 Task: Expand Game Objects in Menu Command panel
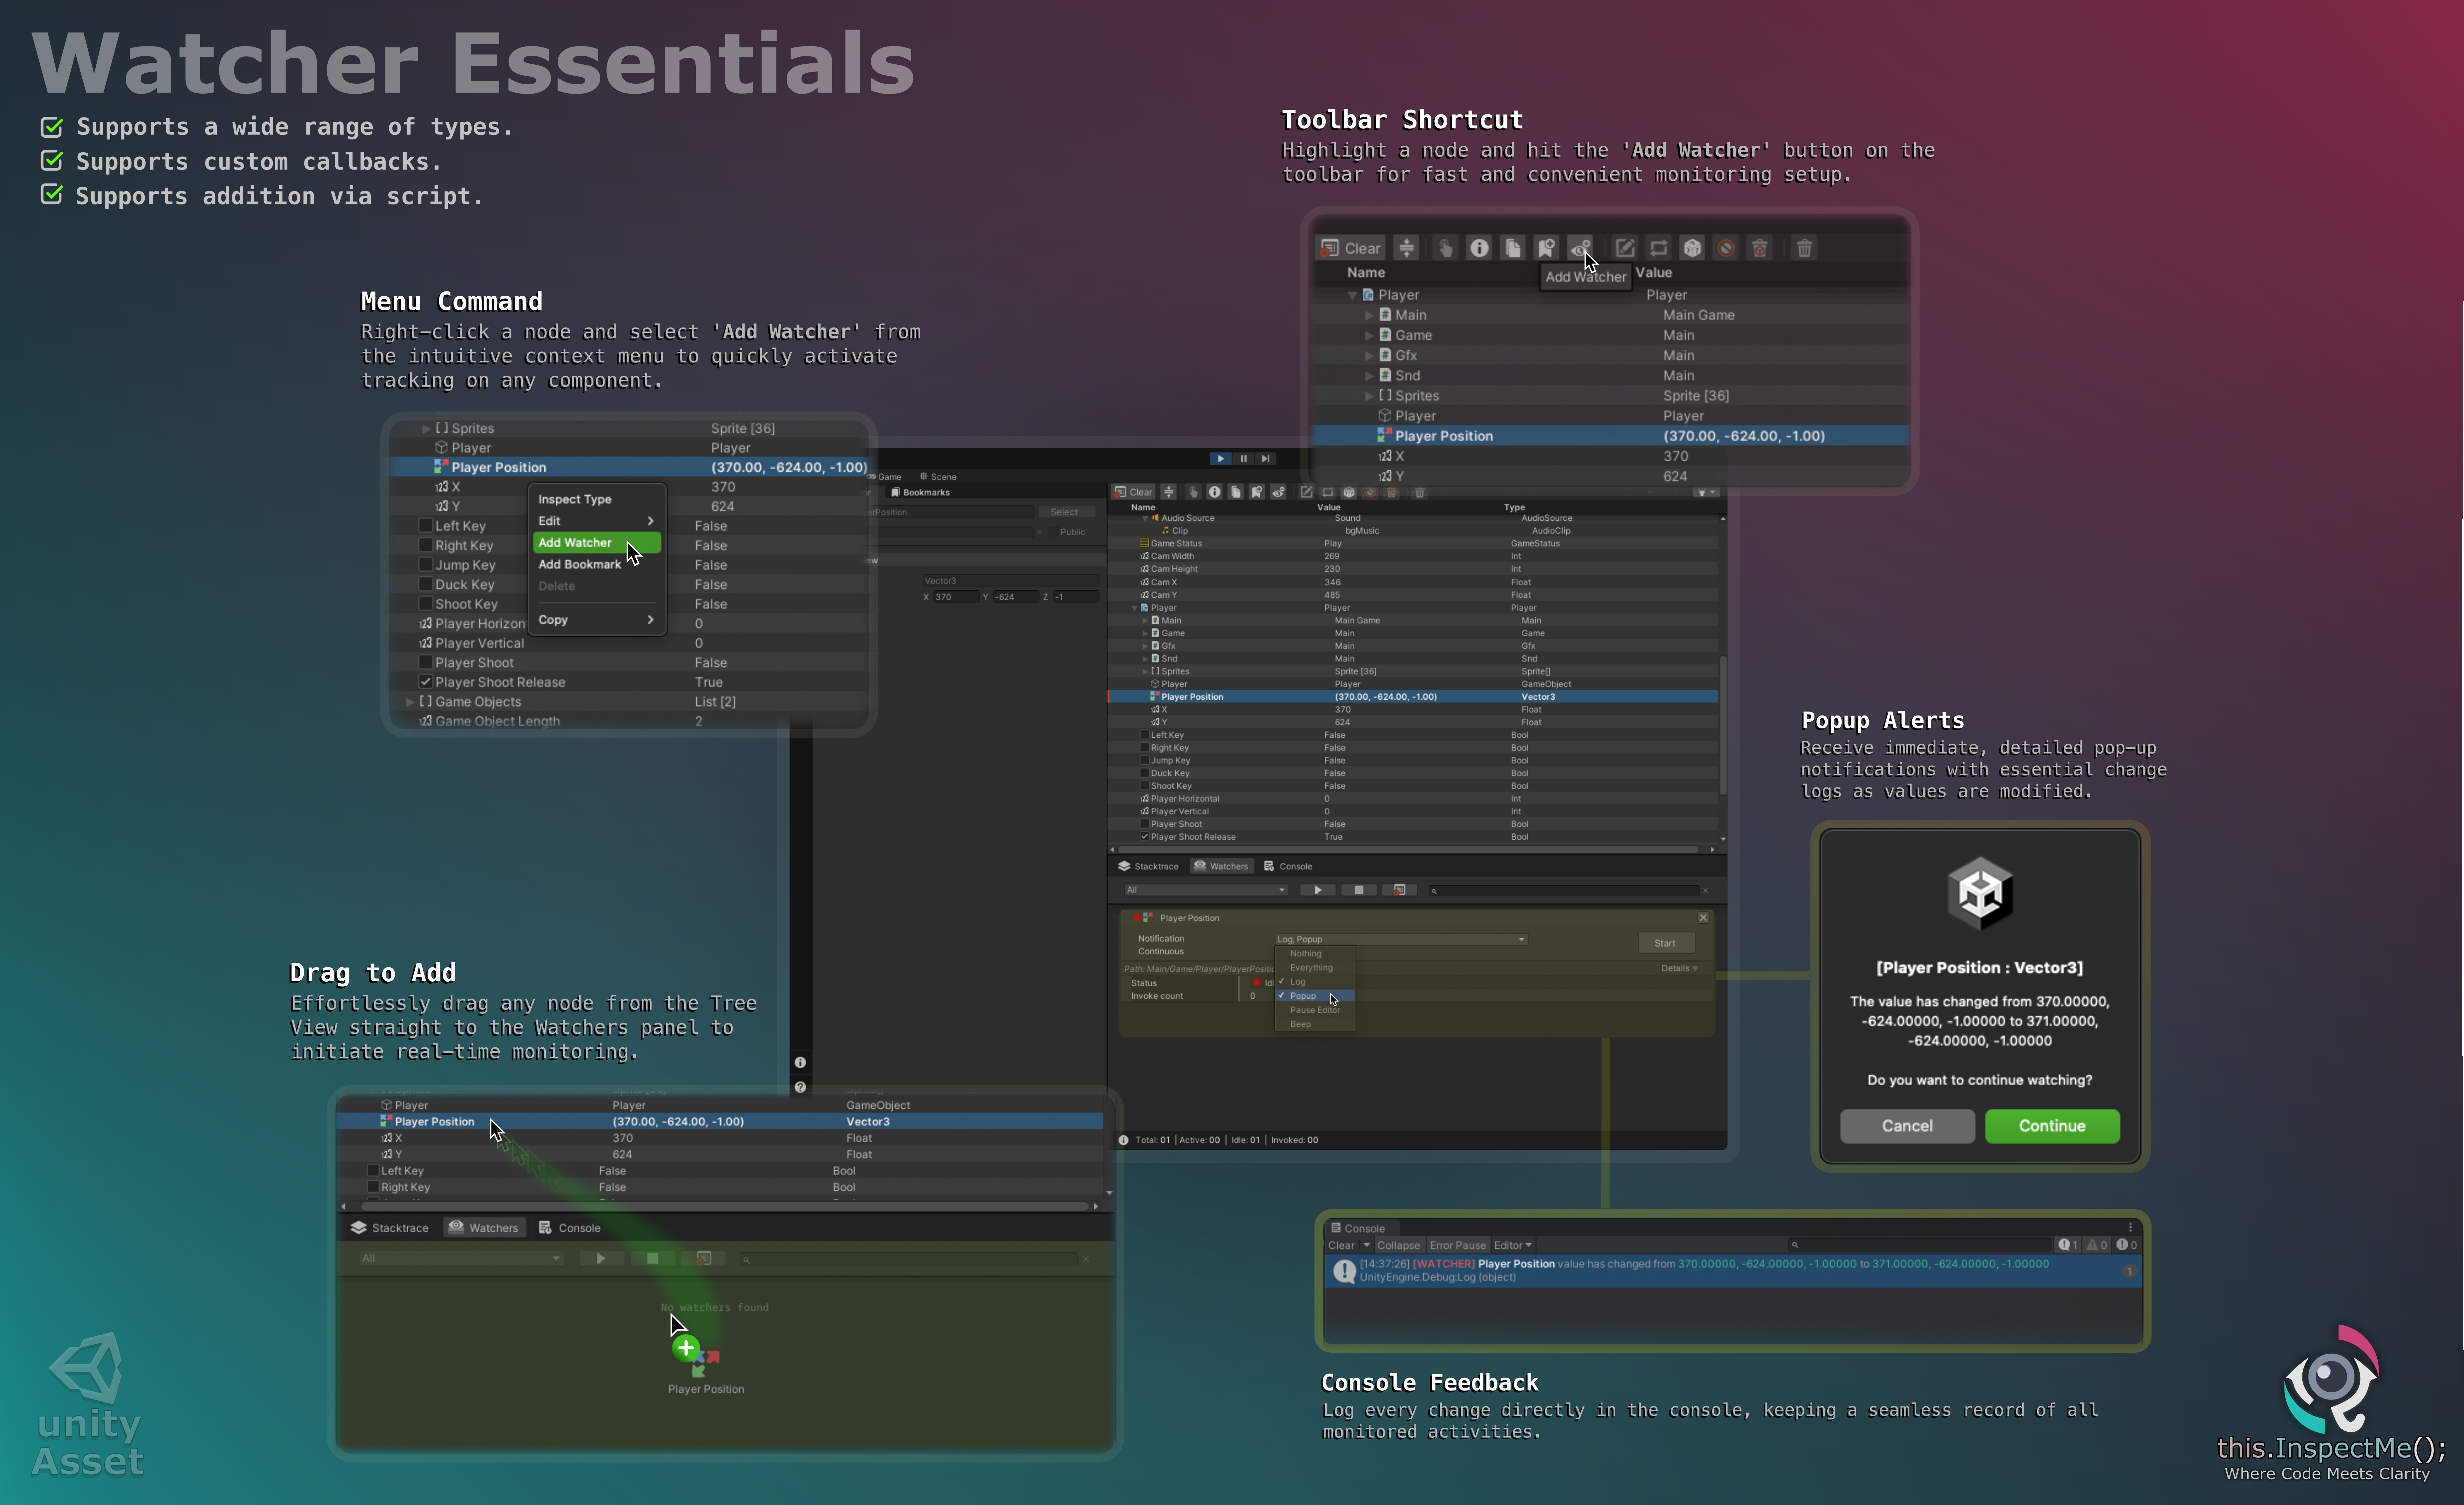point(410,702)
